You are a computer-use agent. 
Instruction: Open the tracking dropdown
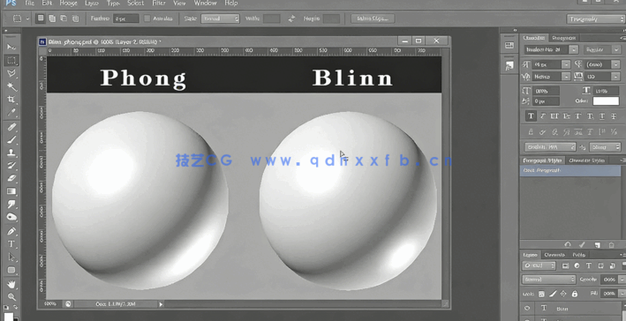[615, 77]
